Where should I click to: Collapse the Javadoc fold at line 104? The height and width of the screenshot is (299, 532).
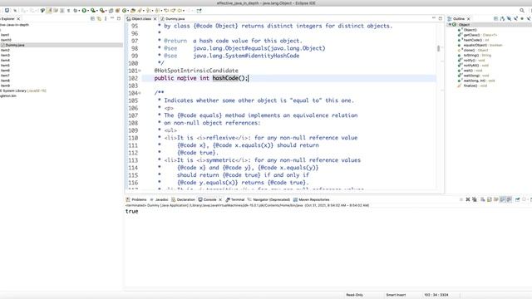click(x=140, y=93)
